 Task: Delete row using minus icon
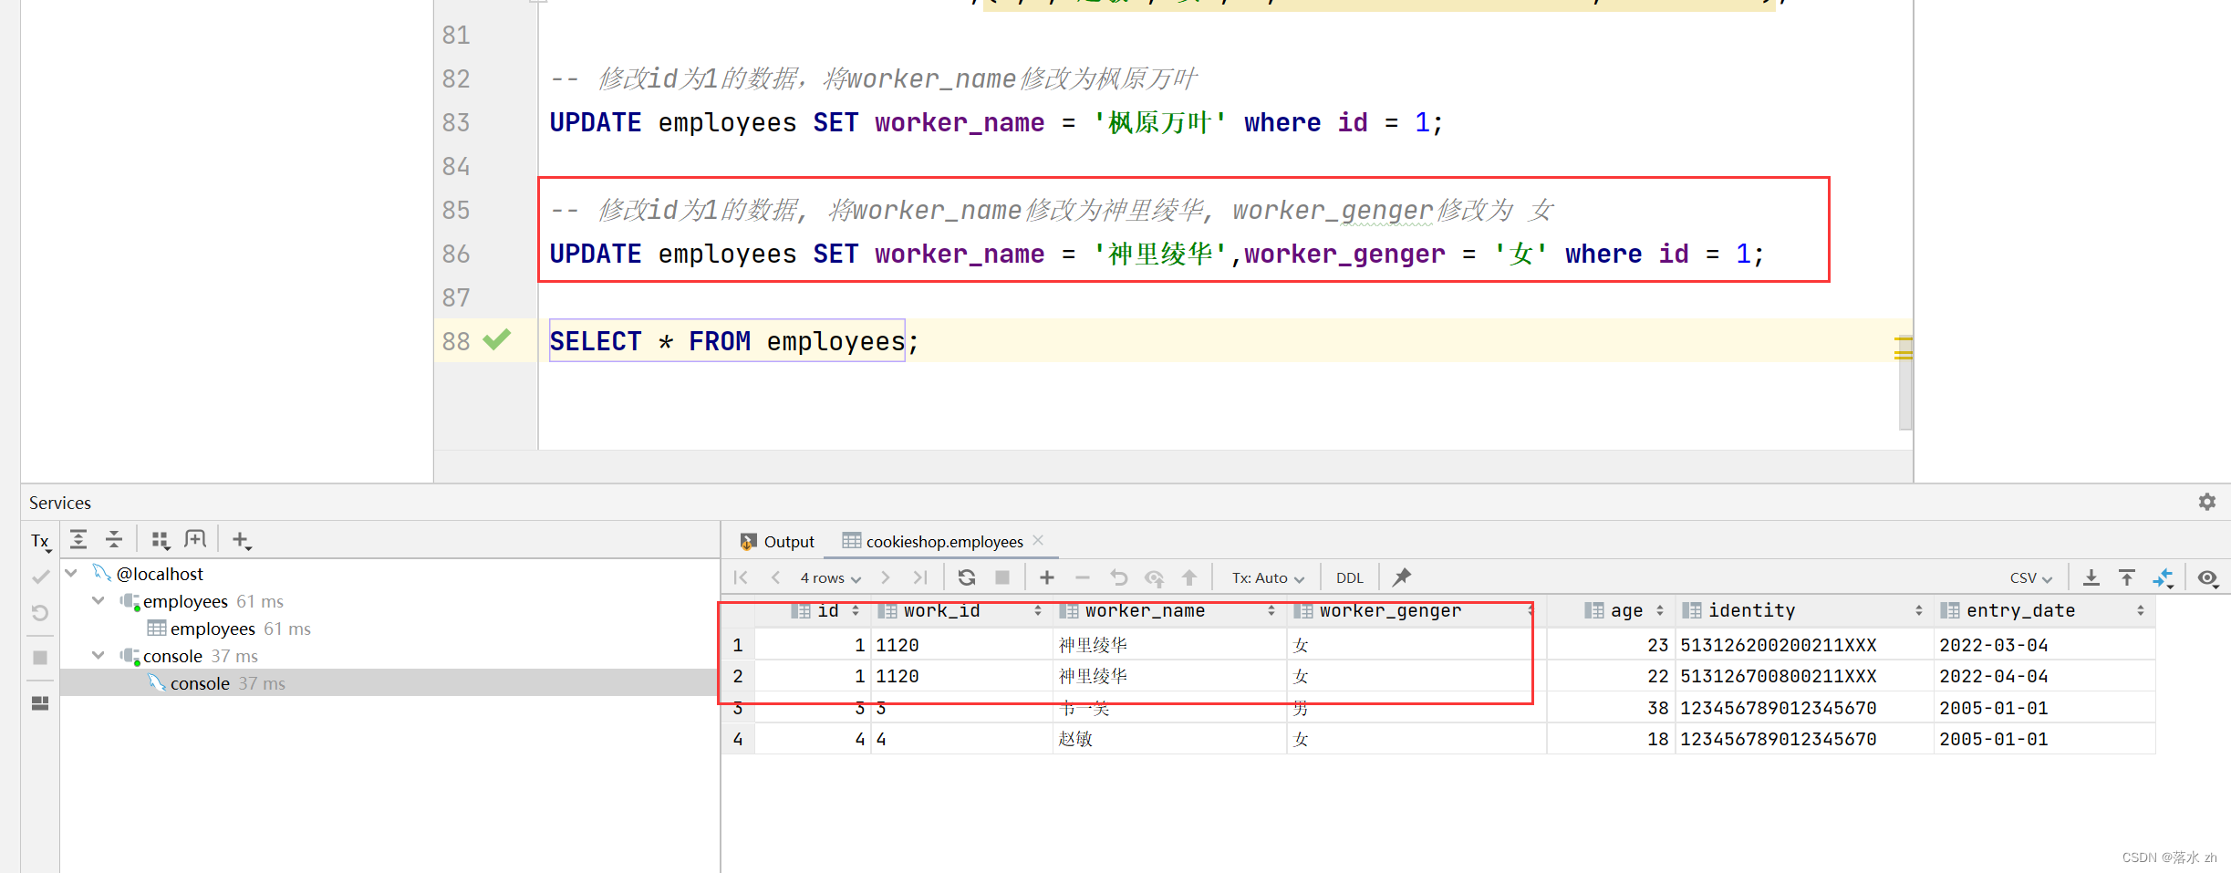1083,577
